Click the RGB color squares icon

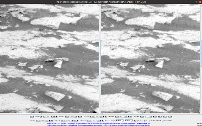(135, 121)
